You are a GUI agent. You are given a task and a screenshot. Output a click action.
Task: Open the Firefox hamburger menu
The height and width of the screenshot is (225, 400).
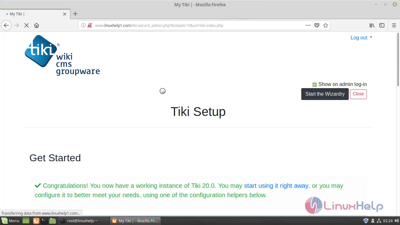(x=394, y=25)
